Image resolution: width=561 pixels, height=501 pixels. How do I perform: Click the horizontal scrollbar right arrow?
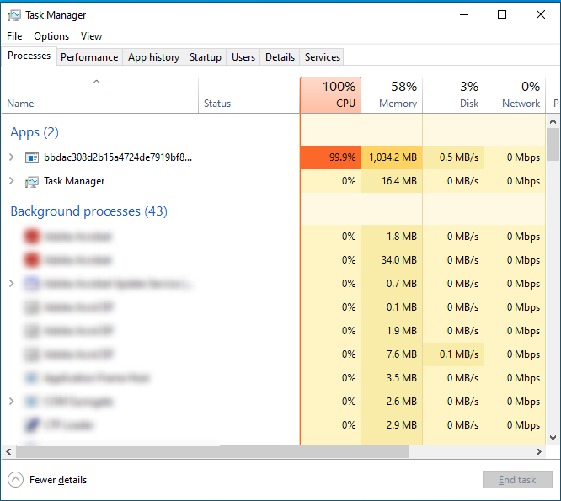coord(539,452)
